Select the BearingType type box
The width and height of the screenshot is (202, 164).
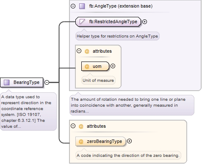(22, 82)
